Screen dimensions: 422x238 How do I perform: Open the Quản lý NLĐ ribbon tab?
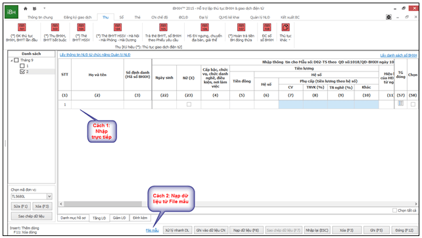[260, 17]
